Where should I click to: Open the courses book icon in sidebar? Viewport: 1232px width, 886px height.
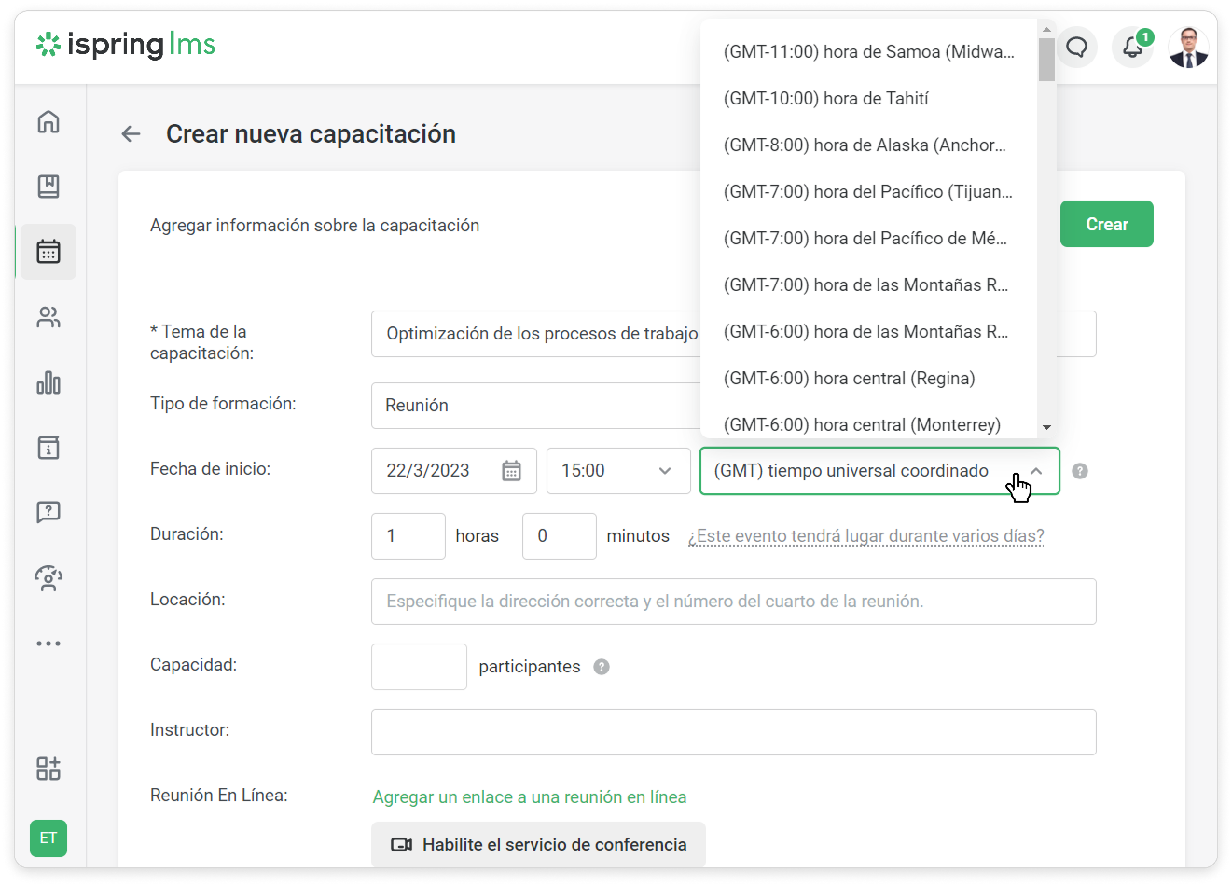pos(48,187)
